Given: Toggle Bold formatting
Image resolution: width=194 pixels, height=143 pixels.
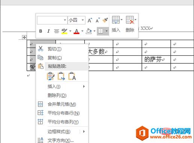Looking at the screenshot, I should click(x=41, y=31).
